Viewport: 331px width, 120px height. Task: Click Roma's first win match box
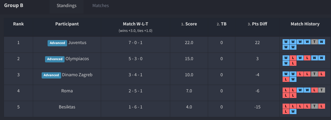[x=300, y=90]
